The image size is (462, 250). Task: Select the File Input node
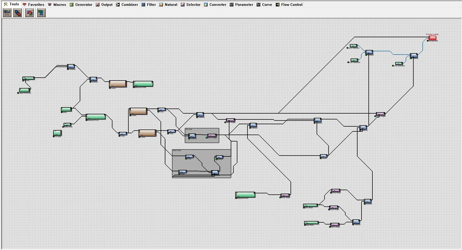tap(57, 133)
